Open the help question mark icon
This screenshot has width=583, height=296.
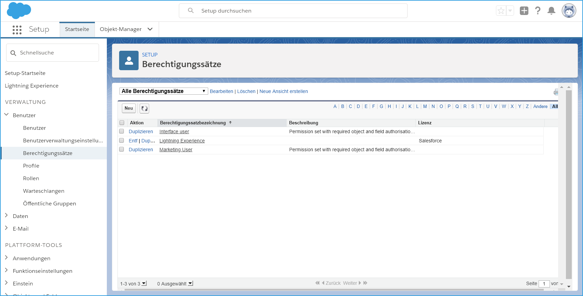[x=538, y=11]
